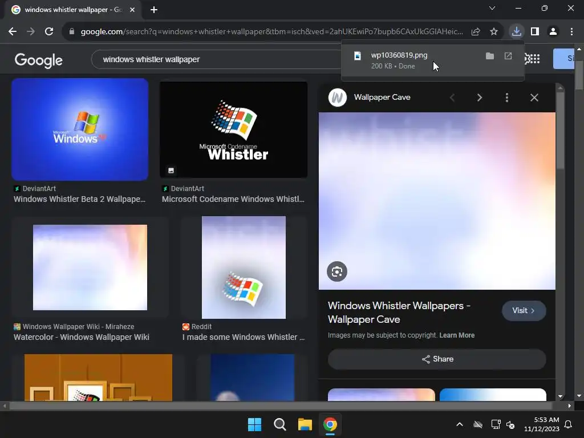This screenshot has height=438, width=584.
Task: Click Wallpaper Cave source name
Action: [382, 97]
